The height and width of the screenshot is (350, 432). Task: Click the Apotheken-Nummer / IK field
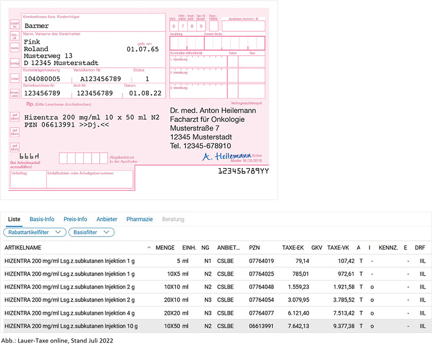pos(243,26)
